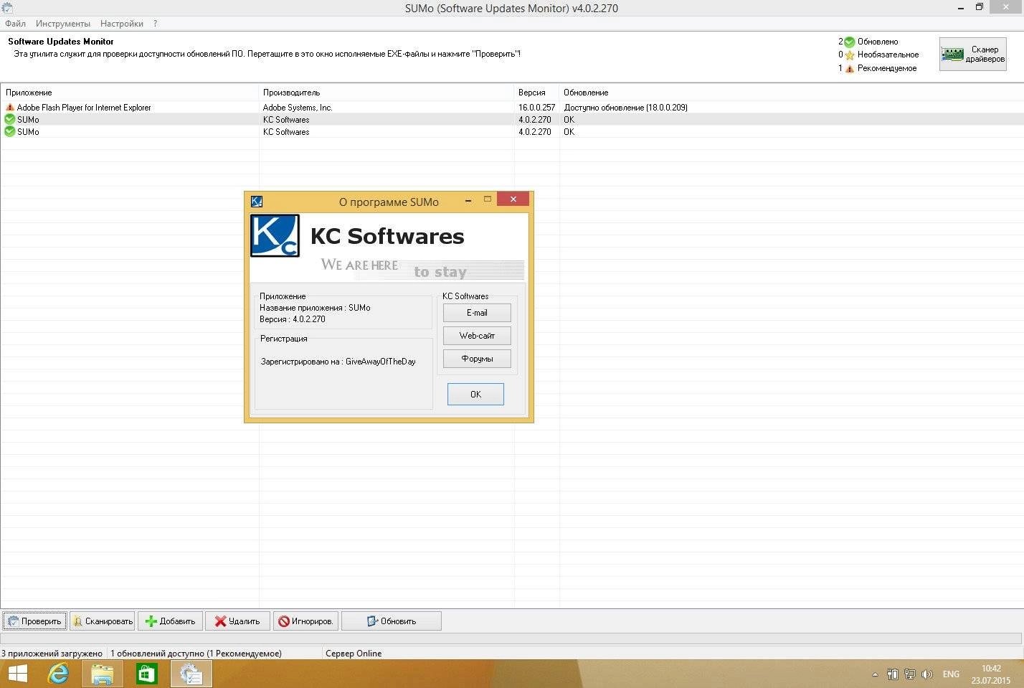This screenshot has width=1024, height=688.
Task: Open Internet Explorer from the taskbar
Action: [58, 674]
